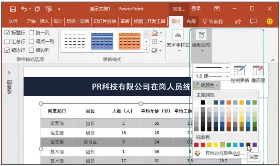Choose the yellow standard color swatch

[x=216, y=145]
